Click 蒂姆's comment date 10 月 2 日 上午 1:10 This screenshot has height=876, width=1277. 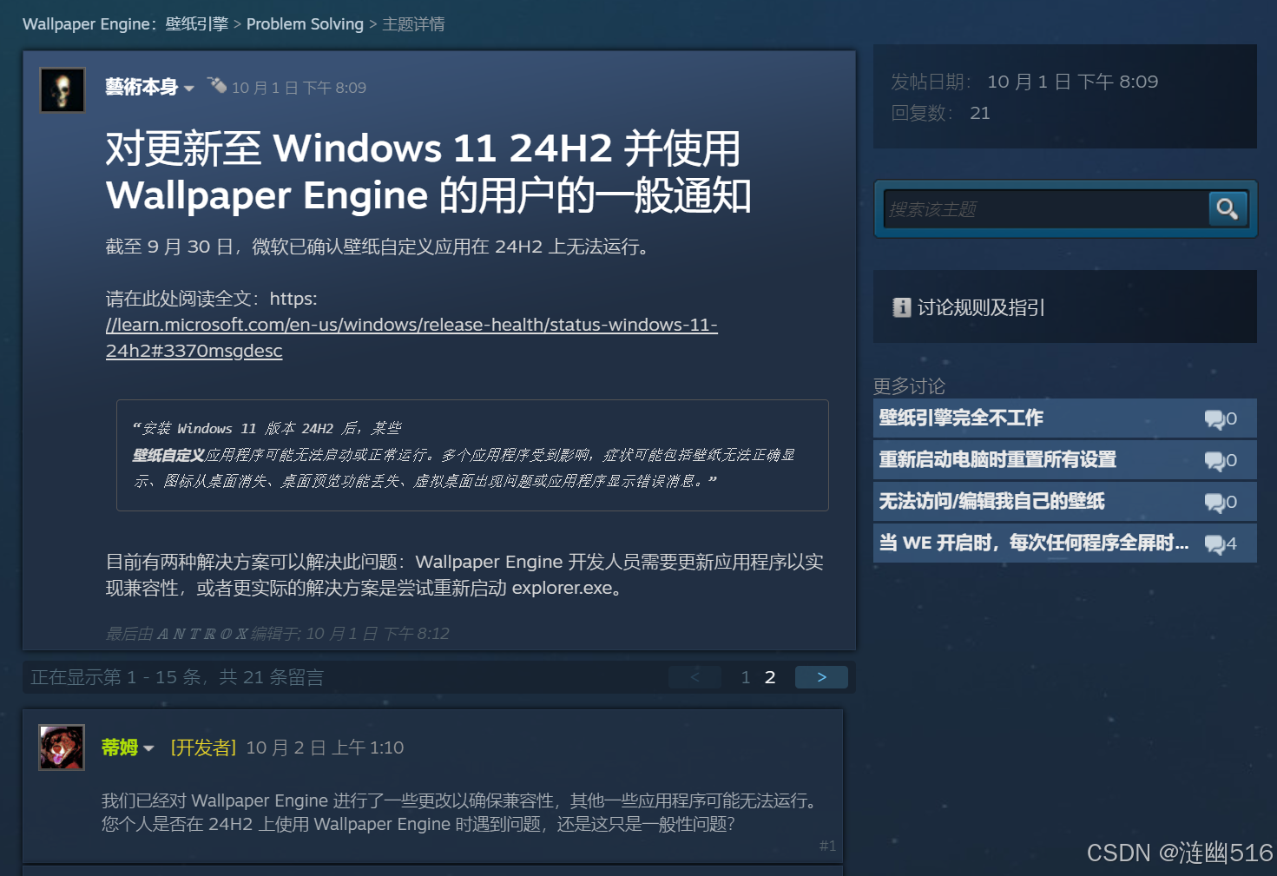[325, 748]
